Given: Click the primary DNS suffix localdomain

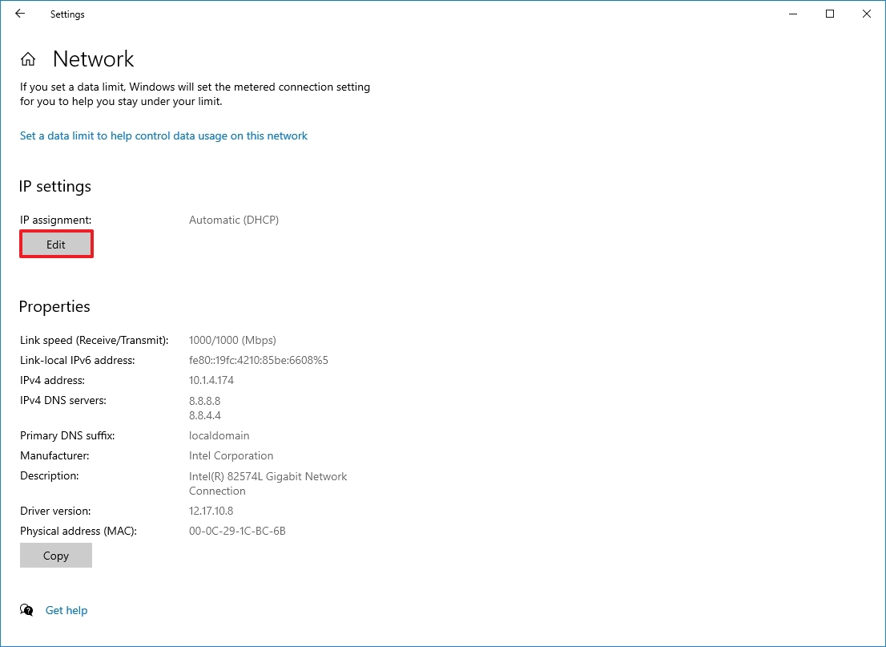Looking at the screenshot, I should pos(219,435).
